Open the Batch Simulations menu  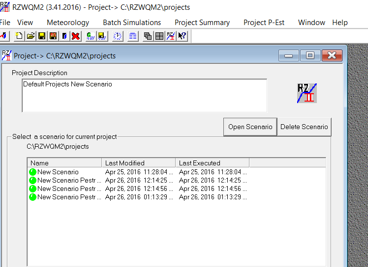click(132, 23)
